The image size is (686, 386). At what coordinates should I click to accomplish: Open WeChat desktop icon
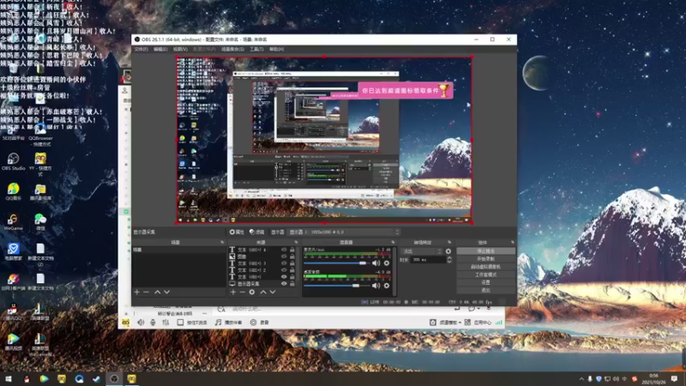pos(40,222)
